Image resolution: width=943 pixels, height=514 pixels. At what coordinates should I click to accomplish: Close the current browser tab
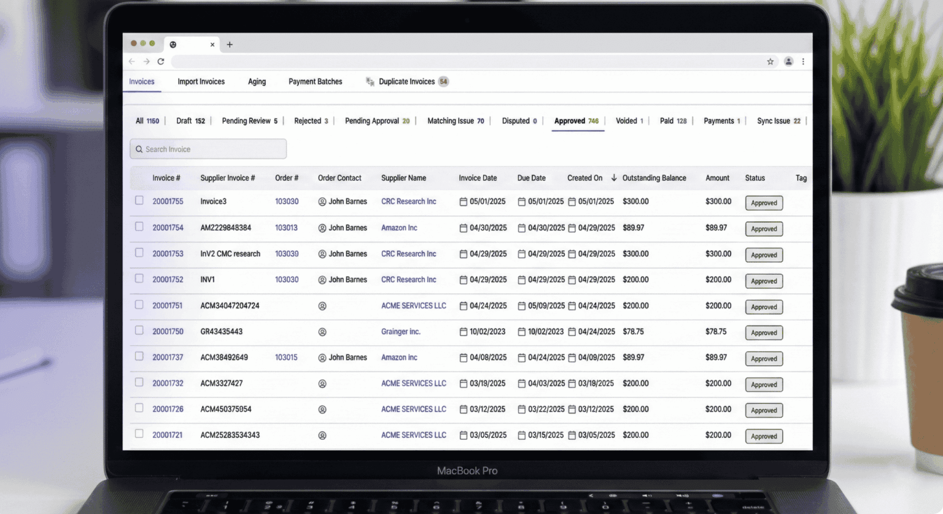212,44
